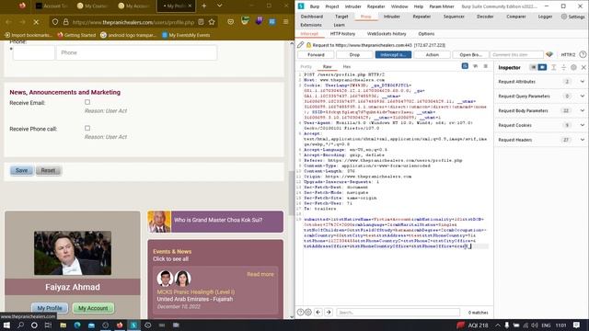Viewport: 589px width, 331px height.
Task: Open the Pocket save icon in Firefox
Action: pyautogui.click(x=231, y=22)
